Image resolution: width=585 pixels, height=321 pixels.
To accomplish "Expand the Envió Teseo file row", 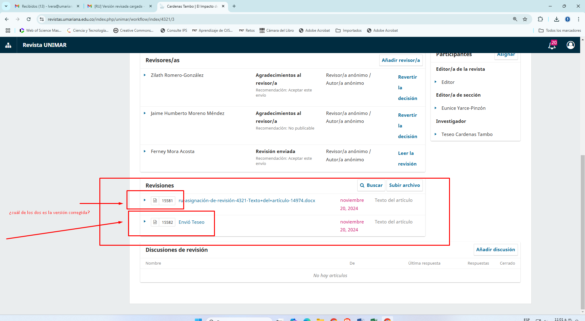I will (x=145, y=222).
